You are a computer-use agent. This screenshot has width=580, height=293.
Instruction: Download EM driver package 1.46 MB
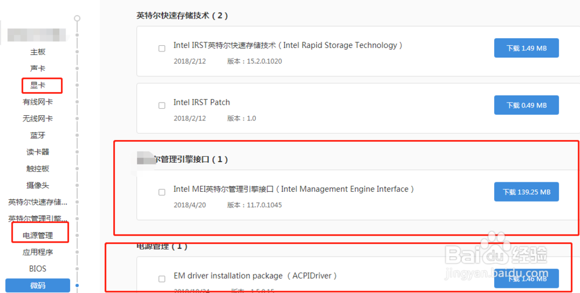tap(527, 279)
